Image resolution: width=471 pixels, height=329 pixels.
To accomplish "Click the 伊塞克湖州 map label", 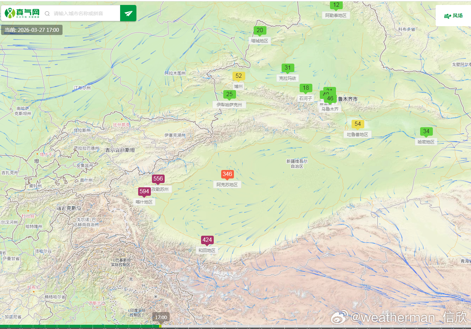I will [x=175, y=135].
